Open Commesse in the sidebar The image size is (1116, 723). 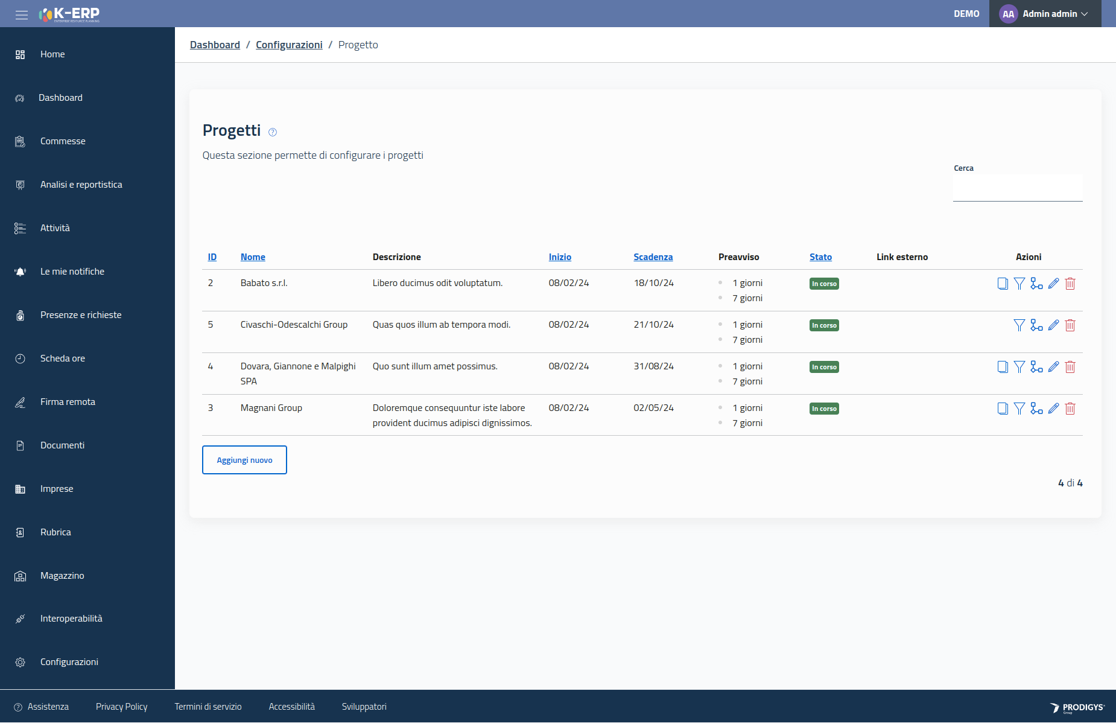pyautogui.click(x=63, y=141)
